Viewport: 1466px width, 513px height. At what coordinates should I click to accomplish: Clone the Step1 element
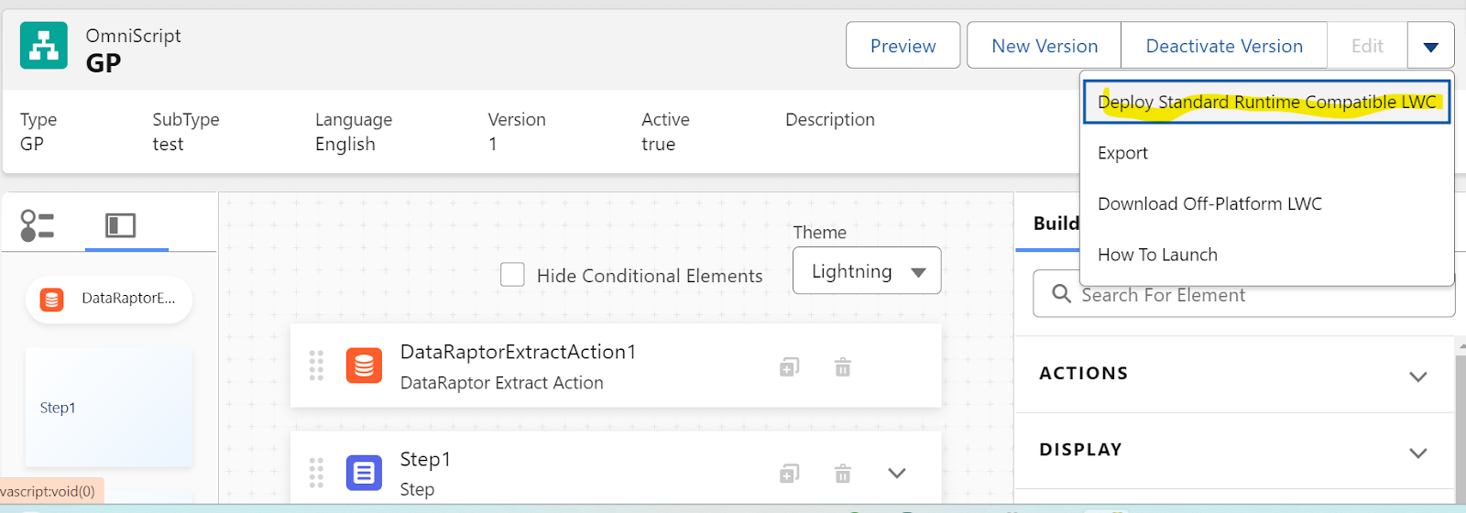(x=789, y=474)
